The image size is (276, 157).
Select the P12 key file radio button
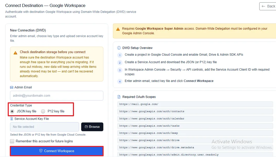(43, 111)
